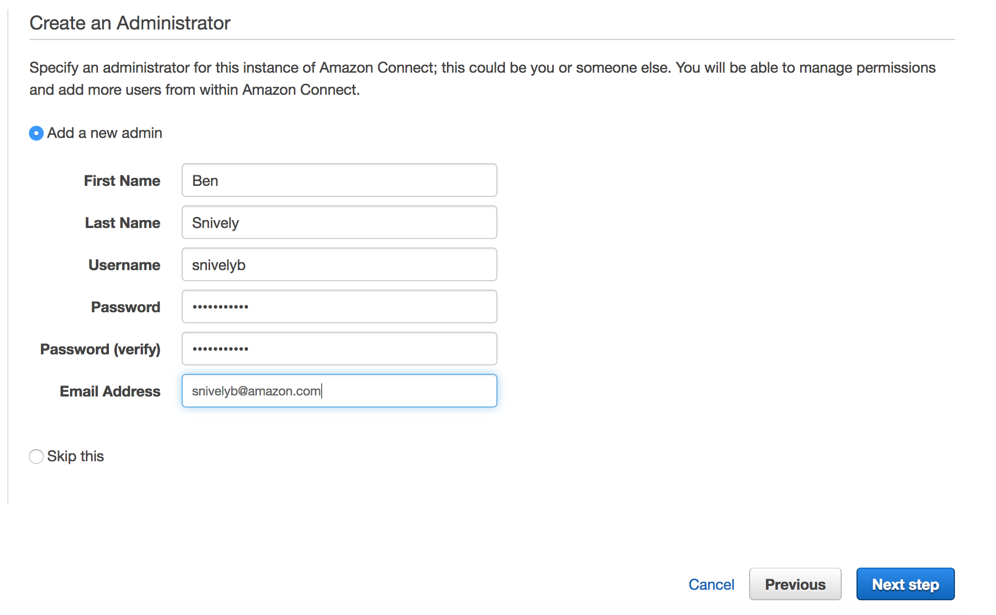This screenshot has height=615, width=996.
Task: Edit the Username field showing snivelyb
Action: 340,264
